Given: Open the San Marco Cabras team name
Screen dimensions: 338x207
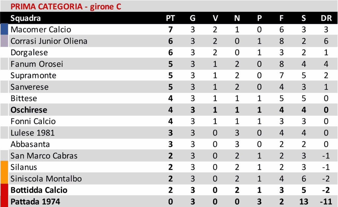Looking at the screenshot, I should [x=44, y=156].
